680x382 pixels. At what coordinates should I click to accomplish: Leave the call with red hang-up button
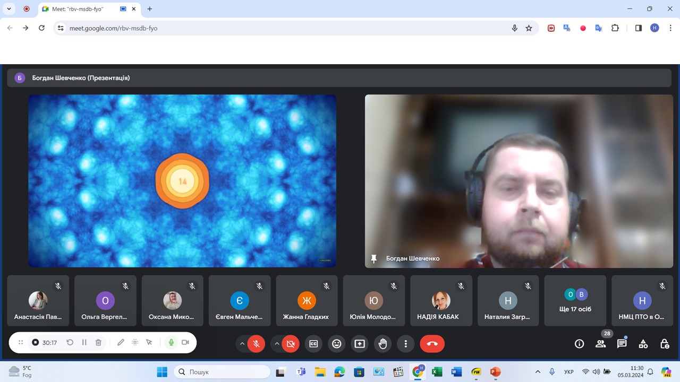tap(432, 344)
